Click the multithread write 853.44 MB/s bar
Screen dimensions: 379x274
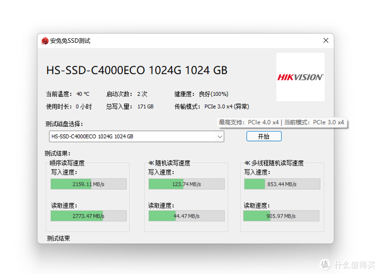tap(282, 184)
